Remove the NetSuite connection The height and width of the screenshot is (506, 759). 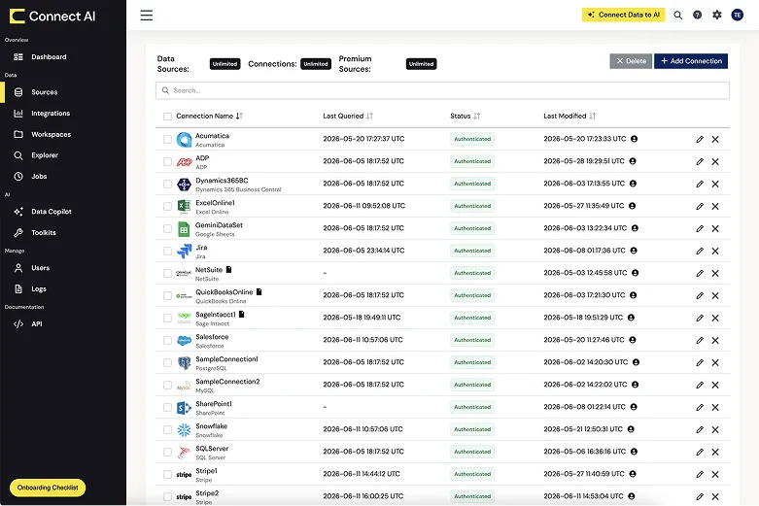click(x=715, y=273)
